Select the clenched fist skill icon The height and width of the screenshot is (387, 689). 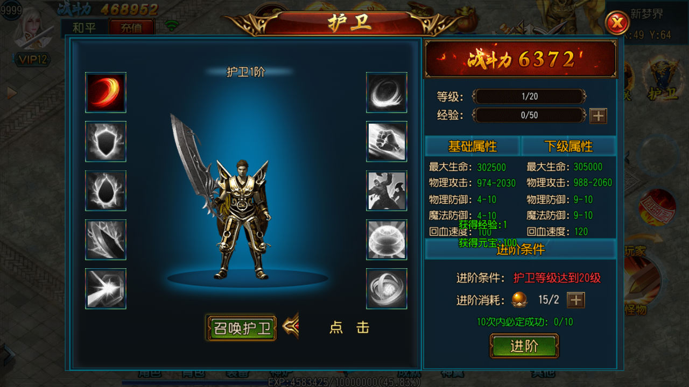point(386,141)
